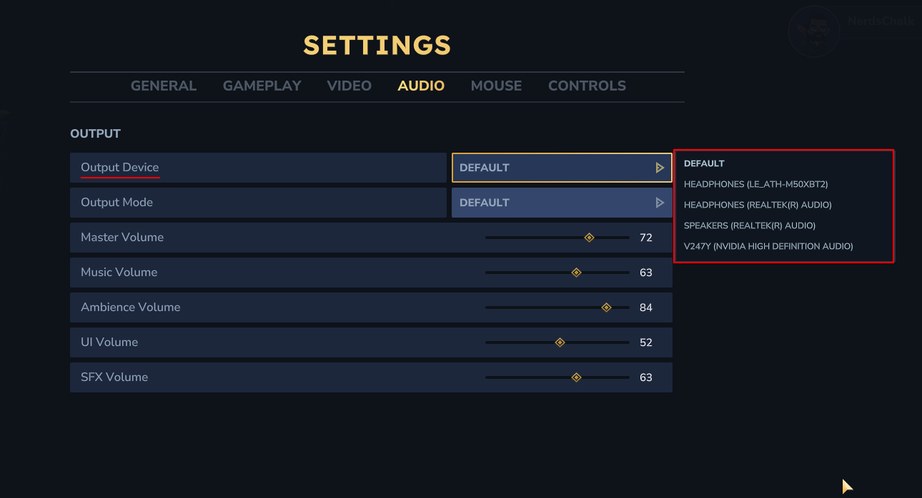Click the UI Volume slider diamond
The width and height of the screenshot is (922, 498).
point(560,342)
